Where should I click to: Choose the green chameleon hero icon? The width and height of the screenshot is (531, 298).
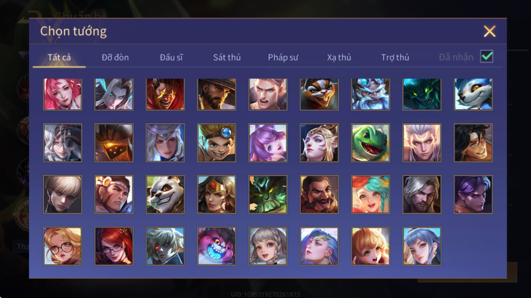[x=370, y=143]
